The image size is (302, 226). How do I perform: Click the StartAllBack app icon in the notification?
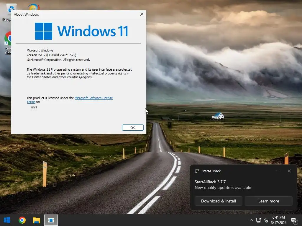[x=197, y=171]
